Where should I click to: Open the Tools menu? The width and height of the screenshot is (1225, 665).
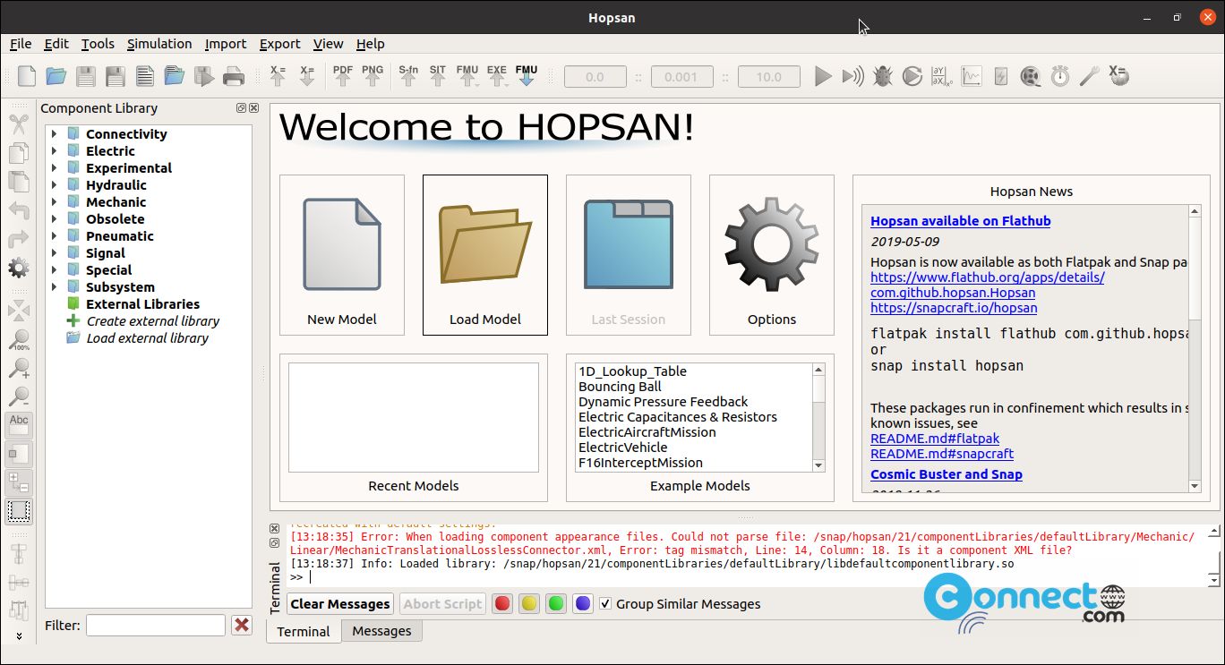pos(98,44)
